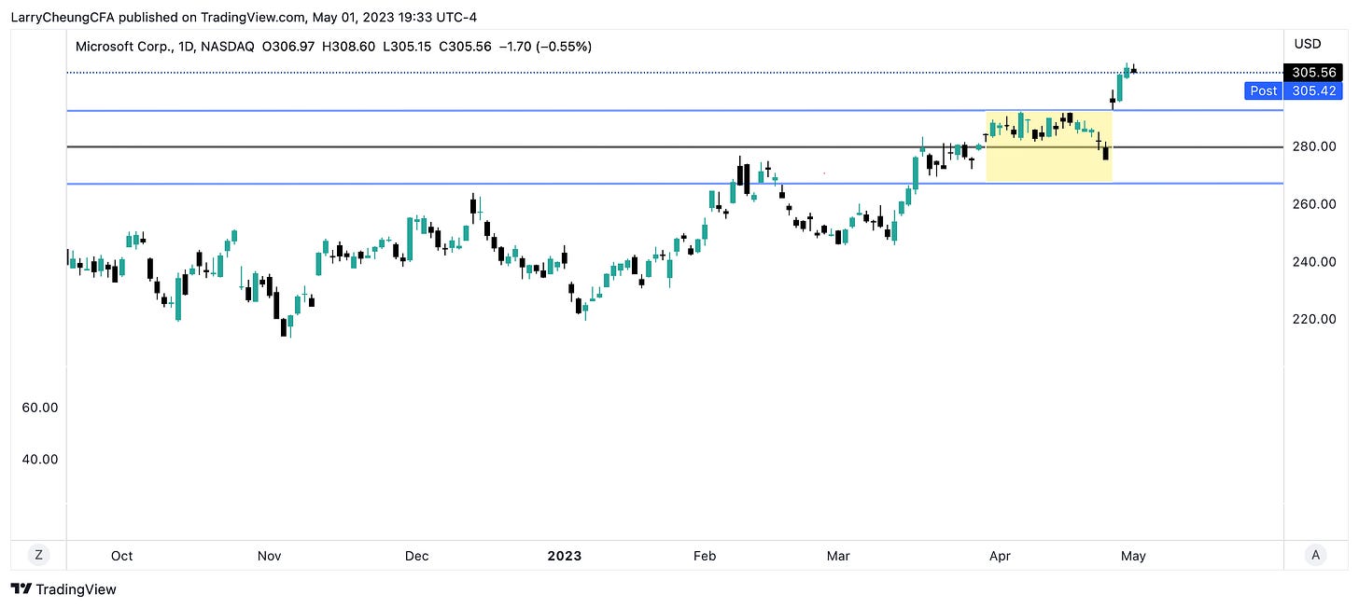Click the 240.00 price axis label

1314,262
